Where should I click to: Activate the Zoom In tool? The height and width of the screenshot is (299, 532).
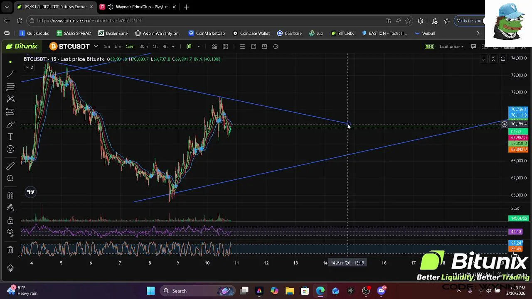10,179
